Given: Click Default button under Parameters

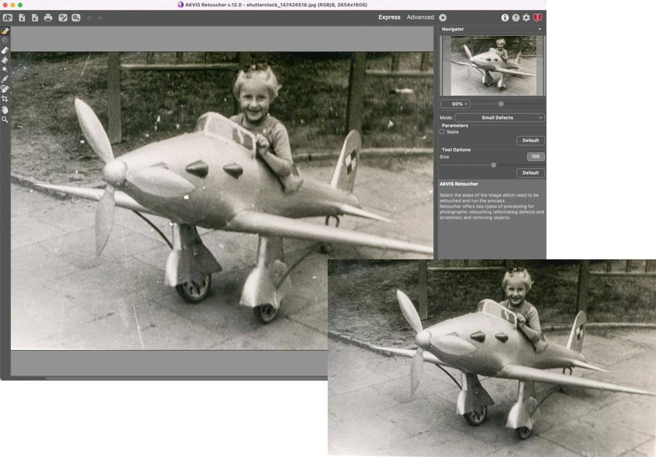Looking at the screenshot, I should pyautogui.click(x=530, y=140).
